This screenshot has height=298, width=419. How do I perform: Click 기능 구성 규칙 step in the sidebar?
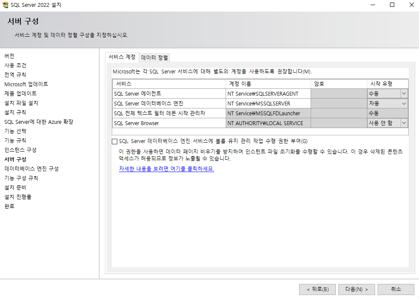tap(21, 178)
